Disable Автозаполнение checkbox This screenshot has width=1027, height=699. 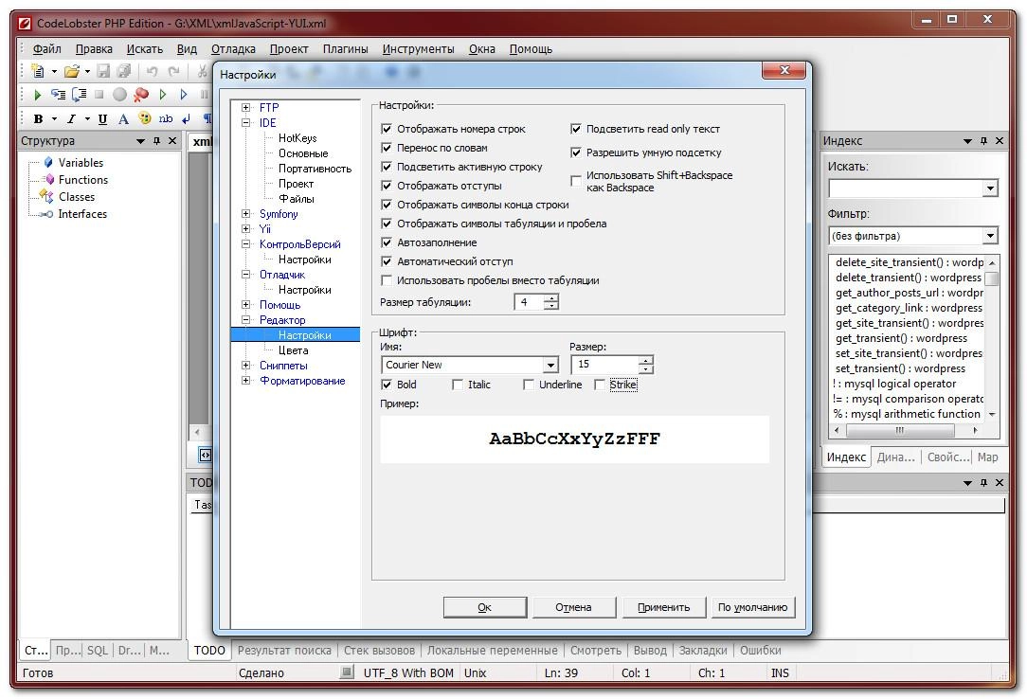(387, 242)
